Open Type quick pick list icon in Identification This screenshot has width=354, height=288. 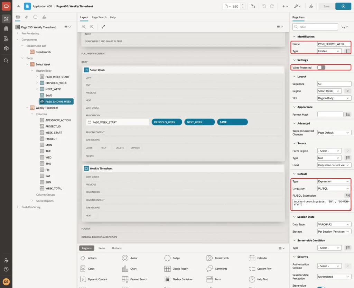point(348,51)
